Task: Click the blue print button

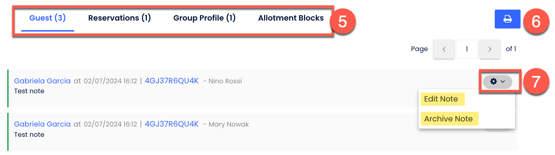Action: click(x=507, y=19)
